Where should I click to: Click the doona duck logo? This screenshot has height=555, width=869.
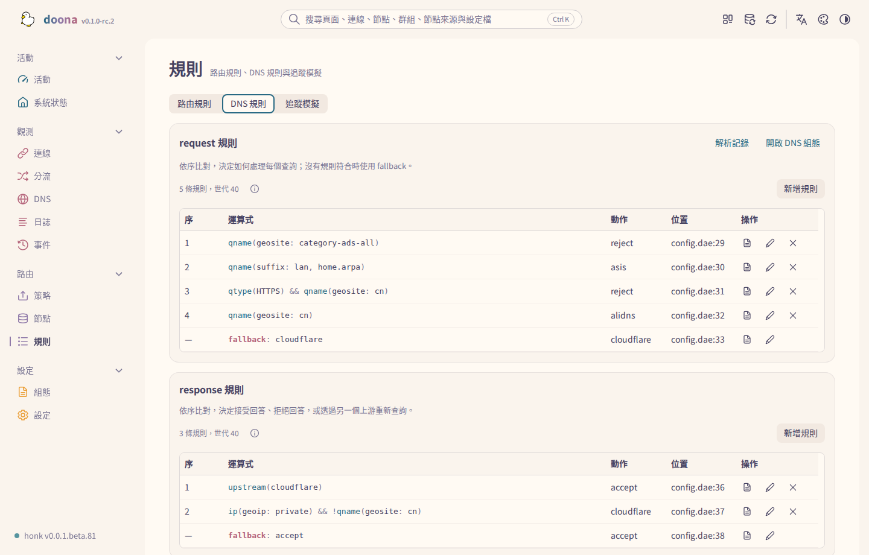click(28, 19)
